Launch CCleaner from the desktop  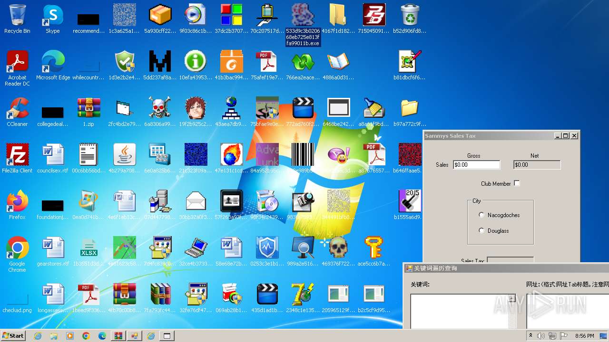(17, 112)
